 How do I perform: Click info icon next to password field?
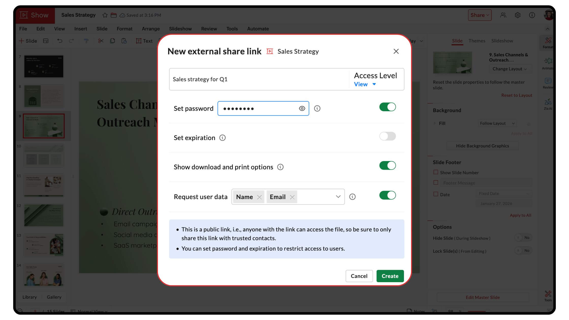point(317,108)
